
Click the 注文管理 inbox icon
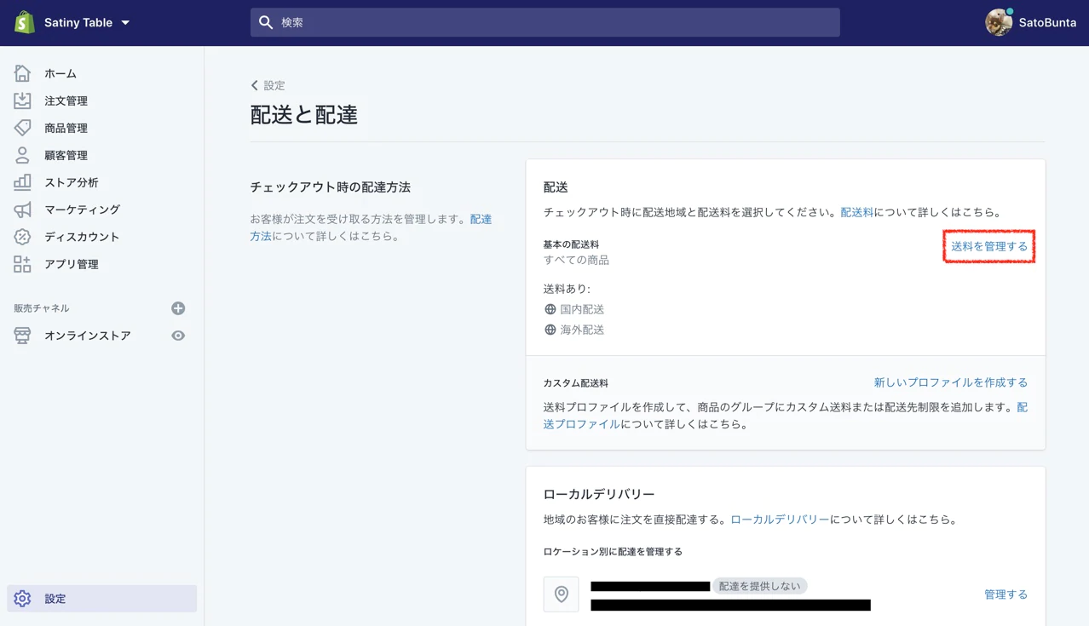point(22,101)
